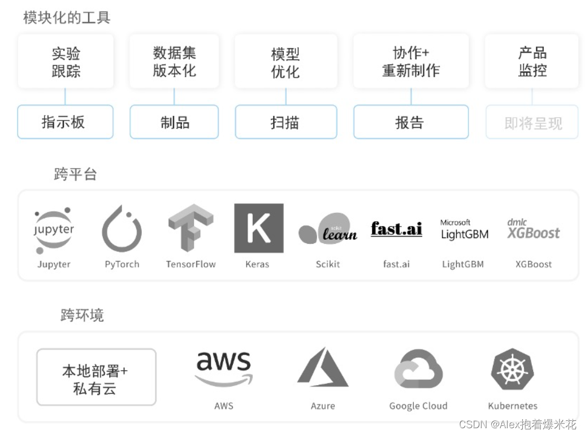The width and height of the screenshot is (585, 435).
Task: Open the 报告 box
Action: pos(411,122)
